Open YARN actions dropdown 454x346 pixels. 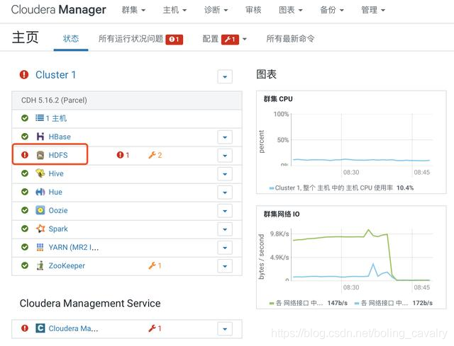coord(225,248)
